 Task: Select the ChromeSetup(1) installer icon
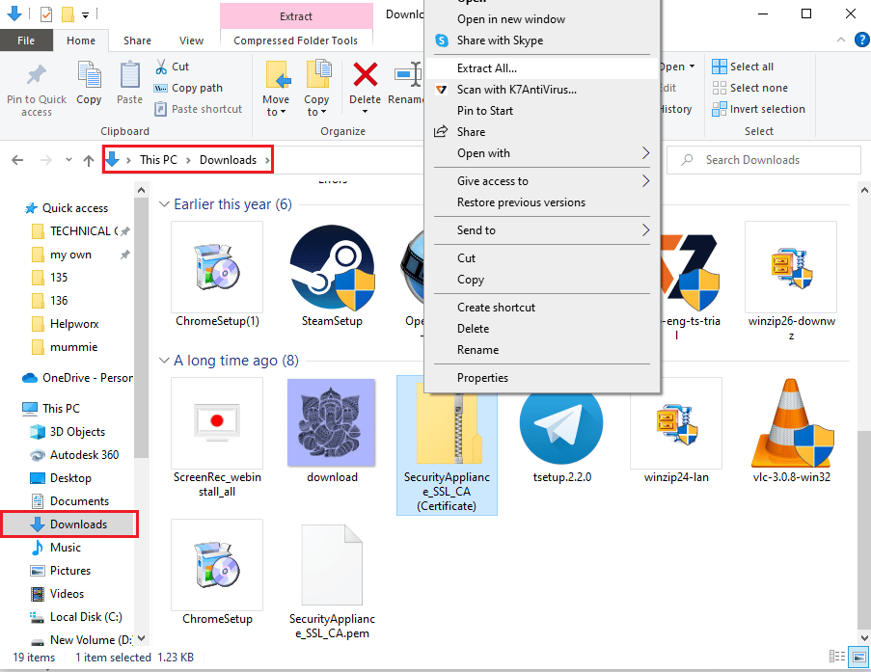point(217,267)
